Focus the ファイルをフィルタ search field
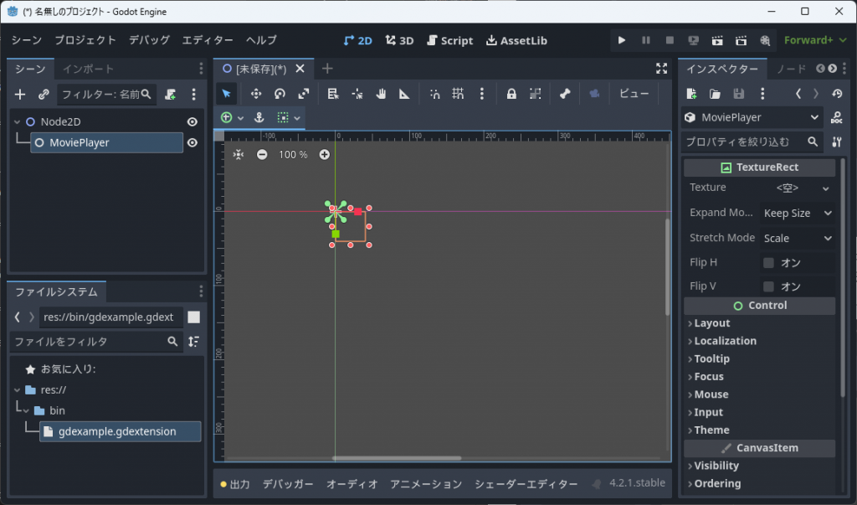 click(96, 342)
